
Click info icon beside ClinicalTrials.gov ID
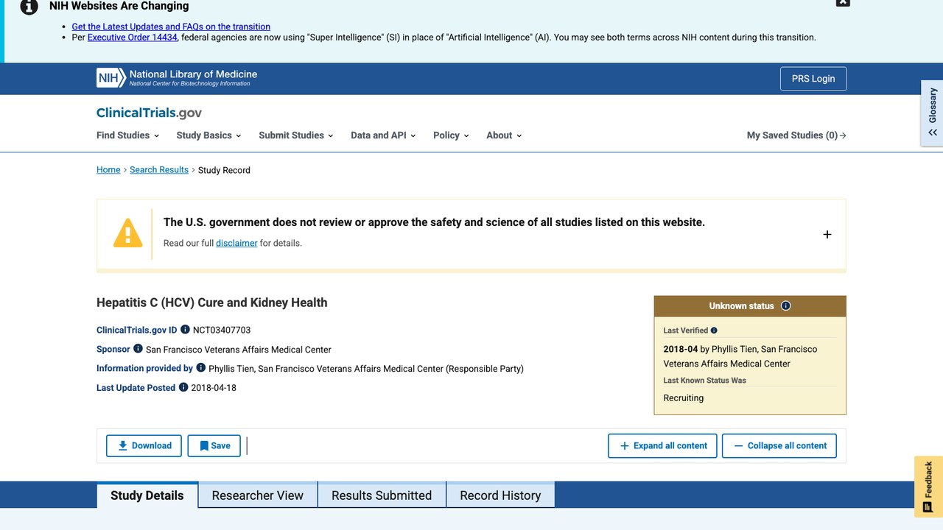(185, 330)
